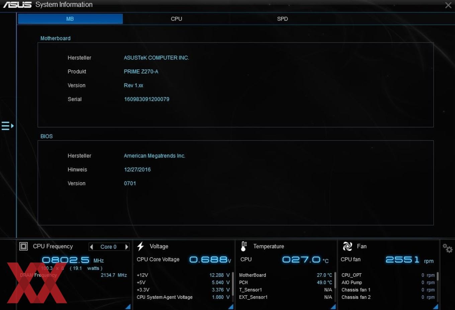The image size is (455, 310).
Task: Click the +5V voltage row
Action: click(183, 283)
